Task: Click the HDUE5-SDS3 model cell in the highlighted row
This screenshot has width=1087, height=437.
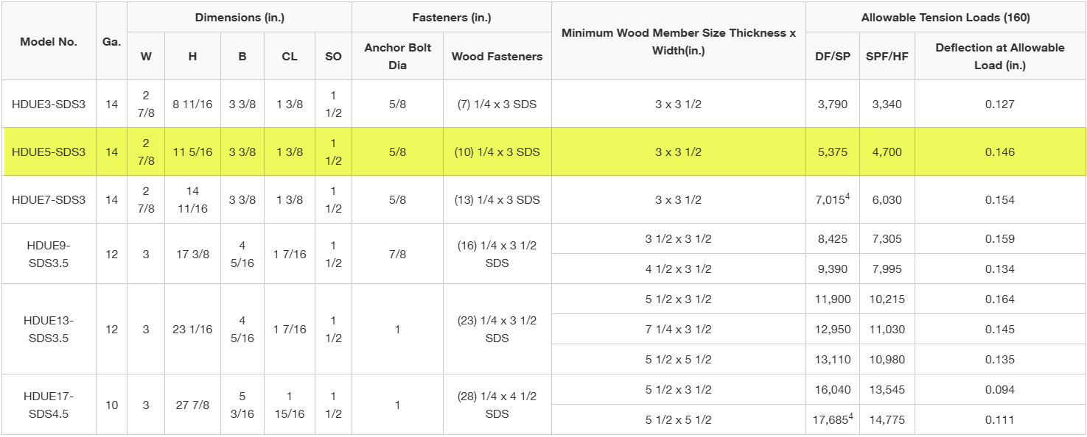Action: pyautogui.click(x=49, y=152)
